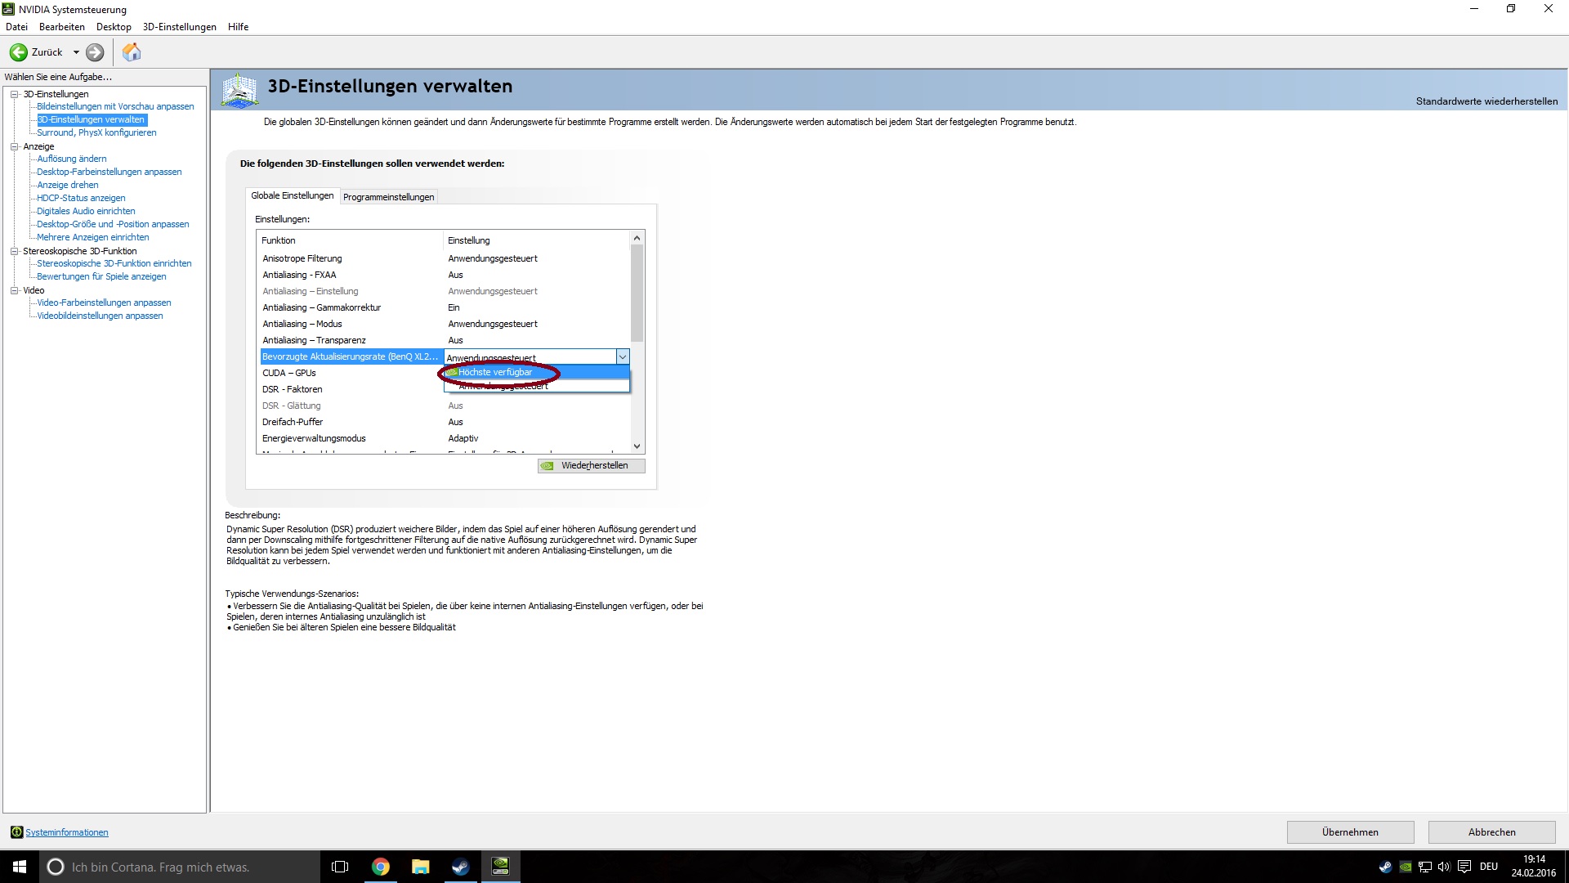
Task: Select Höchste verfügbar option
Action: 495,372
